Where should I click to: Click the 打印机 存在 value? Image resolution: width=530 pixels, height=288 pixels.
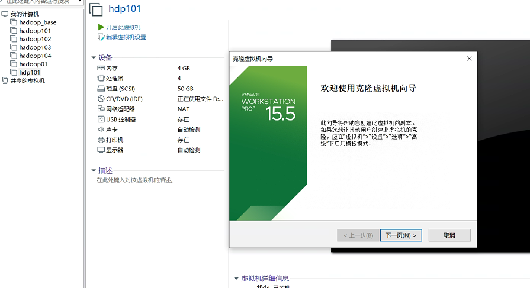click(x=183, y=140)
